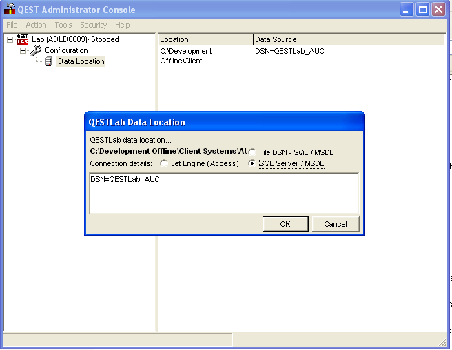Collapse the Configuration tree node

pos(23,50)
